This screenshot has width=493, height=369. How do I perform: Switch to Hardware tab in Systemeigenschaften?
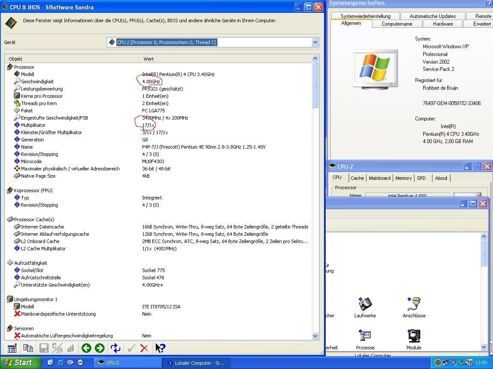click(443, 24)
